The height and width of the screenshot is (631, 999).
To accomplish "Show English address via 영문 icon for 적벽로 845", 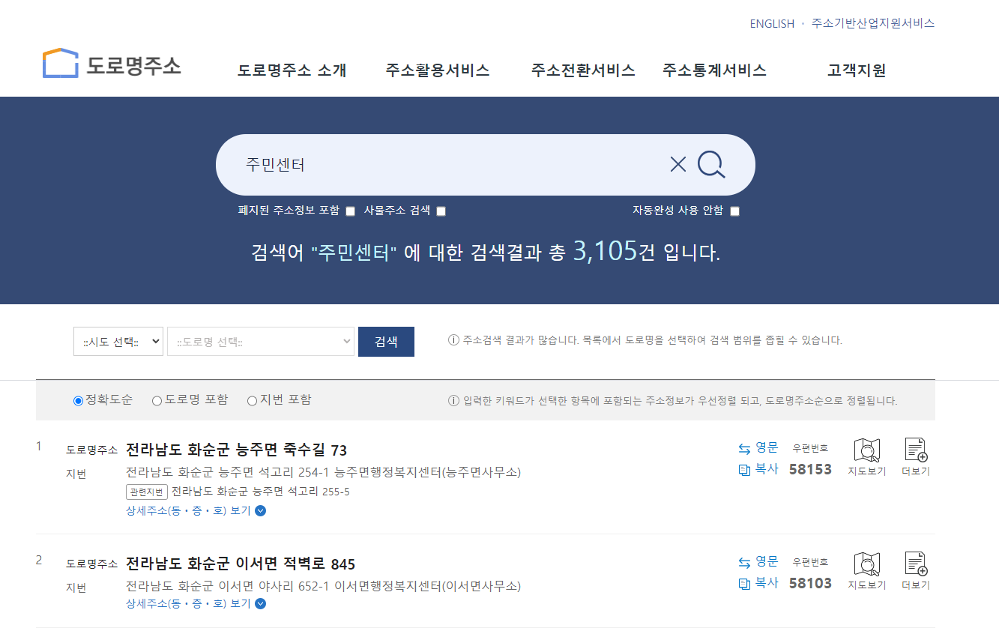I will pyautogui.click(x=760, y=561).
